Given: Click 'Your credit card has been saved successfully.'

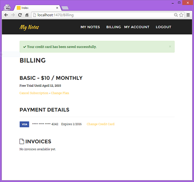Looking at the screenshot, I should coord(62,47).
